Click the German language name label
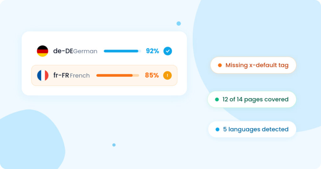 [85, 51]
